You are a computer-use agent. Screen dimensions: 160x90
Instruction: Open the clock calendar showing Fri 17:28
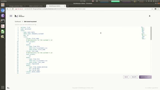click(83, 1)
